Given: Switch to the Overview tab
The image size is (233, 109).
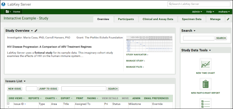Looking at the screenshot, I should click(x=103, y=19).
